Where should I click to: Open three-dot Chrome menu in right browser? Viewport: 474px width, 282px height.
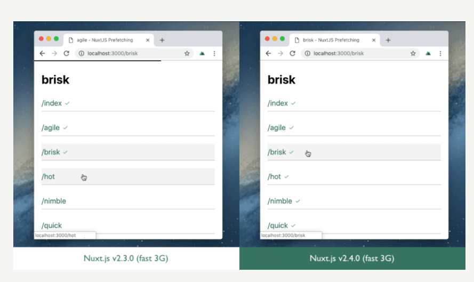[x=440, y=53]
